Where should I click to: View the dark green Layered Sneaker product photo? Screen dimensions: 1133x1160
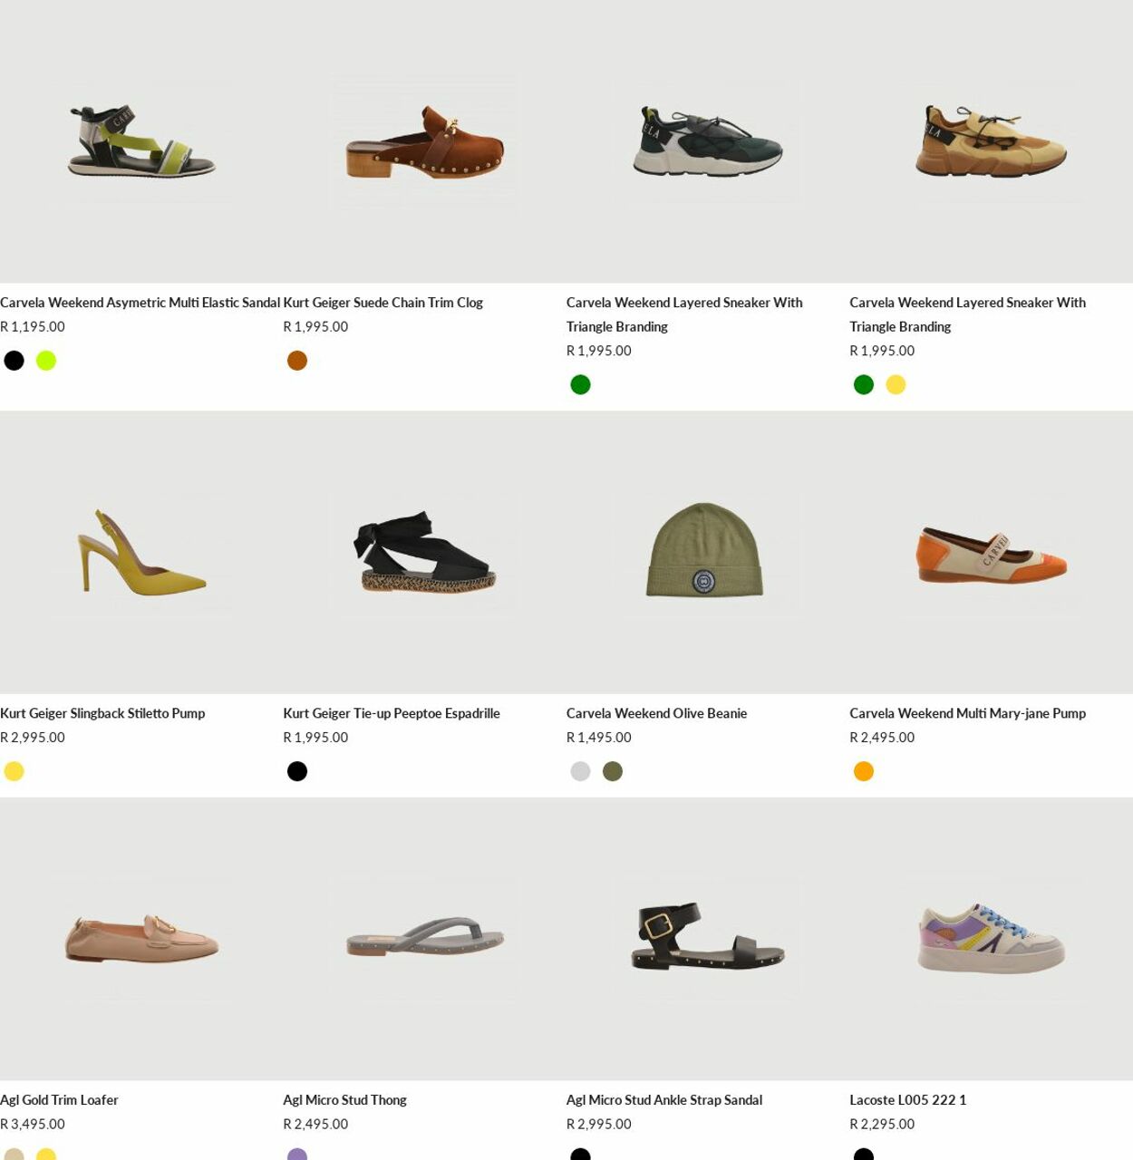tap(708, 141)
